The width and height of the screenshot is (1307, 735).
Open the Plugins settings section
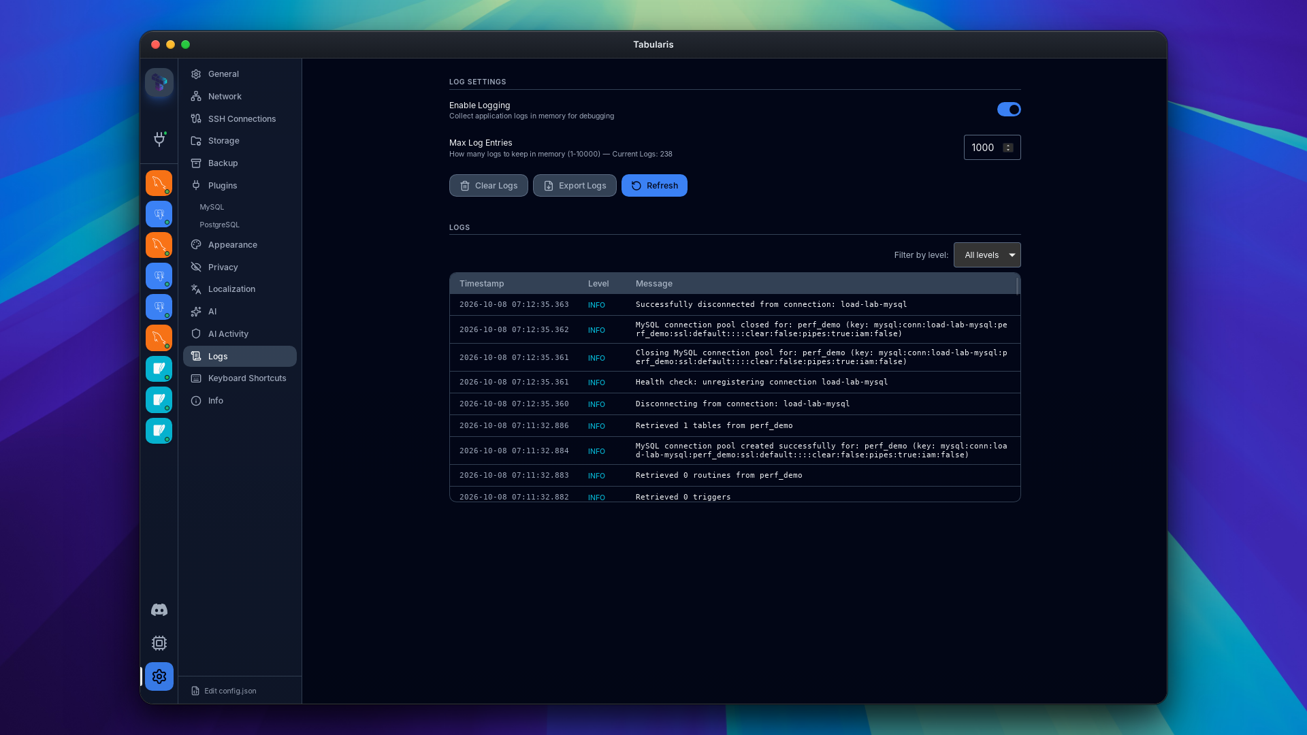pos(240,186)
